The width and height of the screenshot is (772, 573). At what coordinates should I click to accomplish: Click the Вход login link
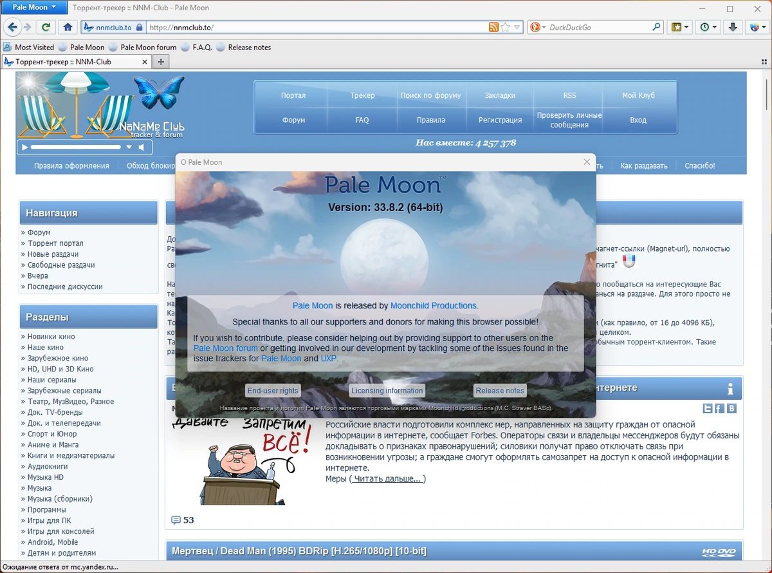[x=638, y=120]
